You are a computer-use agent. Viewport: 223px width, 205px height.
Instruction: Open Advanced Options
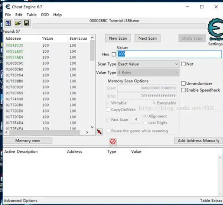coord(20,200)
